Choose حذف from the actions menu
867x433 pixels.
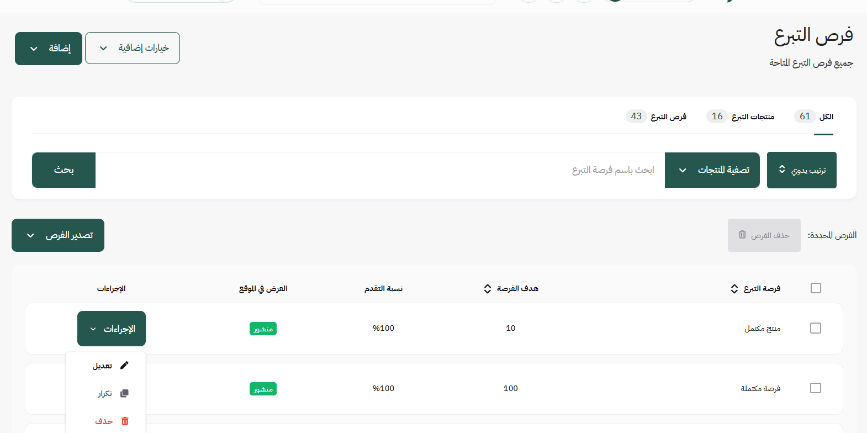coord(106,421)
